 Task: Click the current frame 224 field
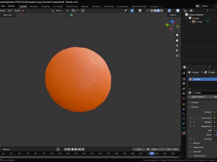pos(139,149)
